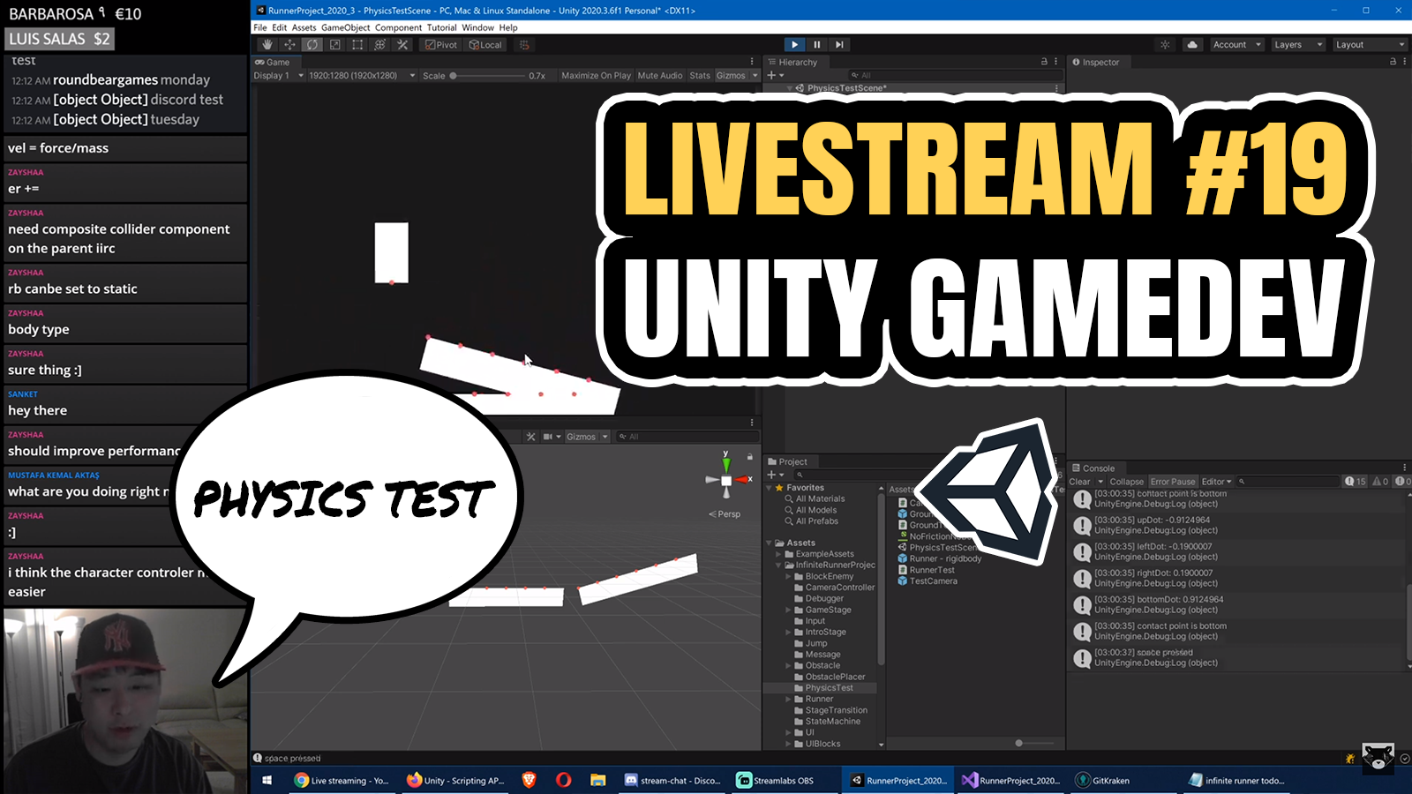
Task: Toggle Pivot handle position
Action: click(x=441, y=45)
